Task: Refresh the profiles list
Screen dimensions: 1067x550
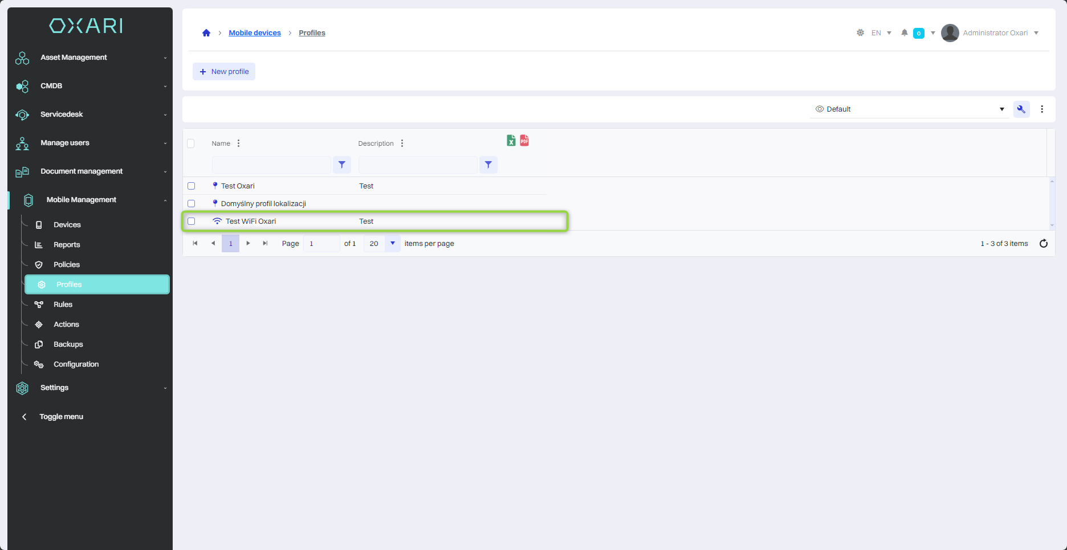Action: pos(1043,244)
